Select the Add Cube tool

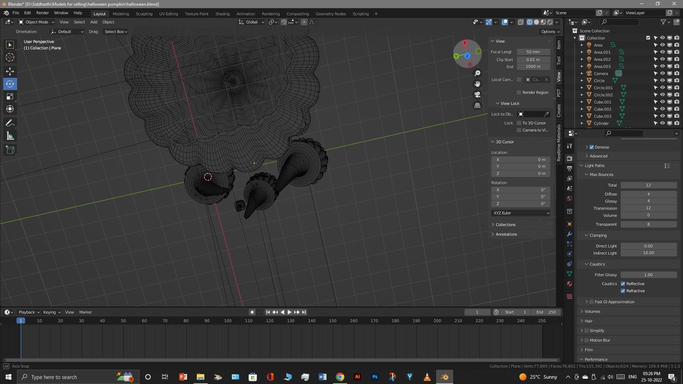click(10, 150)
